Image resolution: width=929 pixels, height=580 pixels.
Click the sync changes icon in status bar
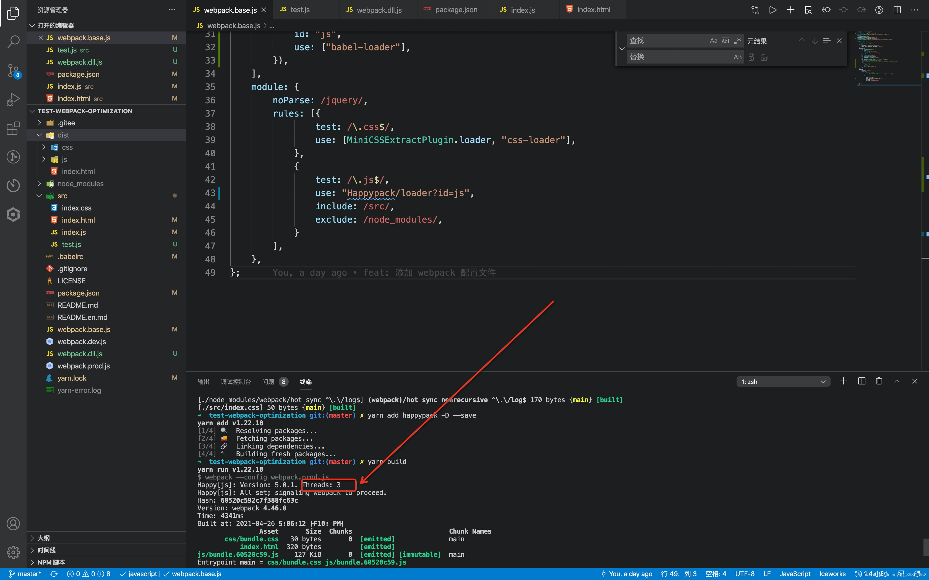click(x=54, y=574)
